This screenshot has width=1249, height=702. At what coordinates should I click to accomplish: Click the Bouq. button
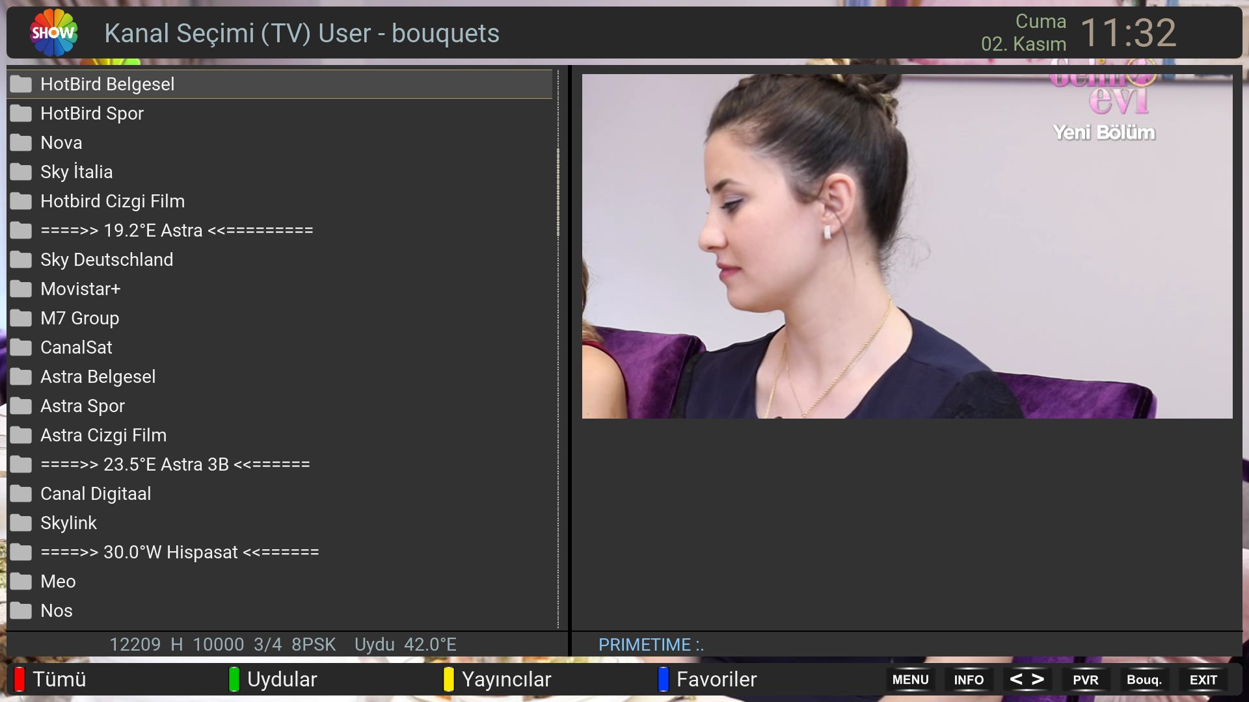[x=1144, y=680]
